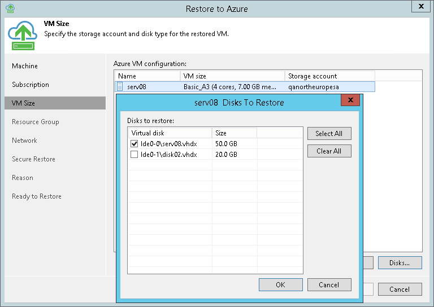Select the serv08 name cell in VM table
434x307 pixels.
[137, 87]
